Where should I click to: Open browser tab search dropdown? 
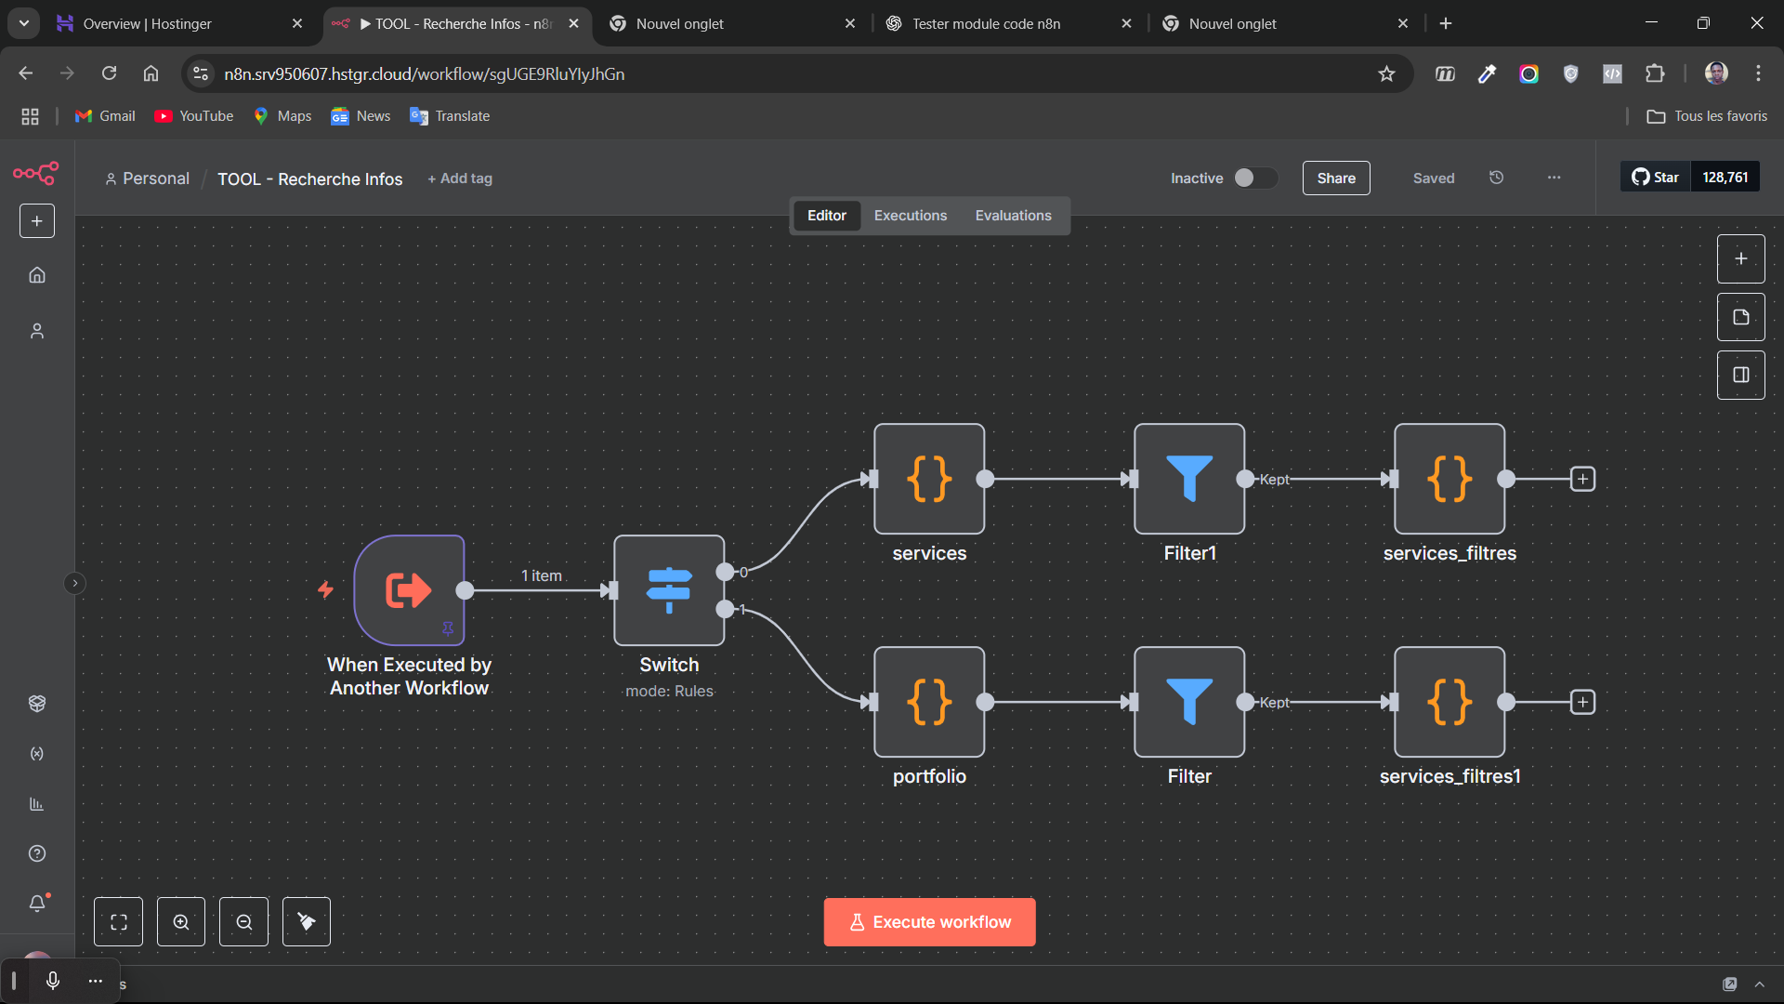pos(24,23)
